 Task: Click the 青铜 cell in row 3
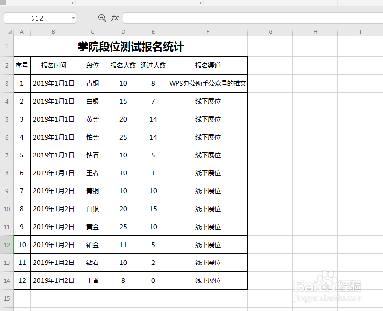92,83
